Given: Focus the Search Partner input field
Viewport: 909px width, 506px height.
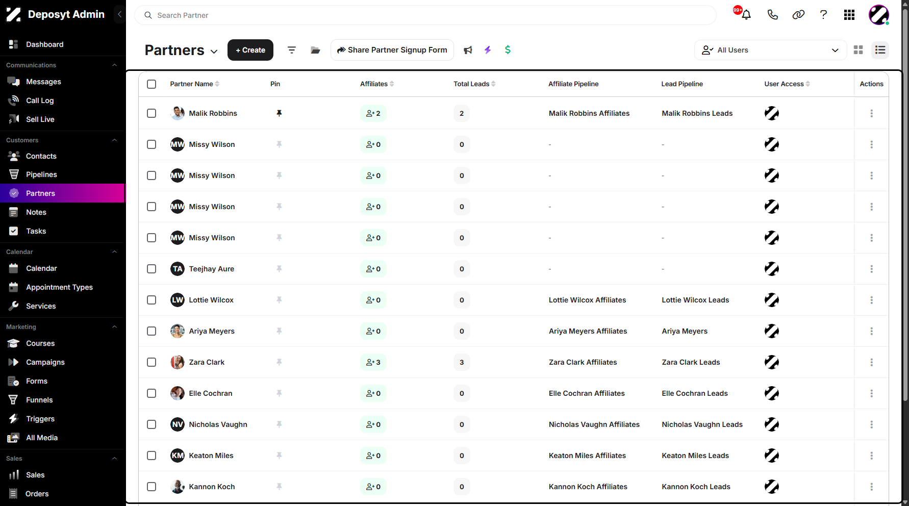Looking at the screenshot, I should 425,15.
